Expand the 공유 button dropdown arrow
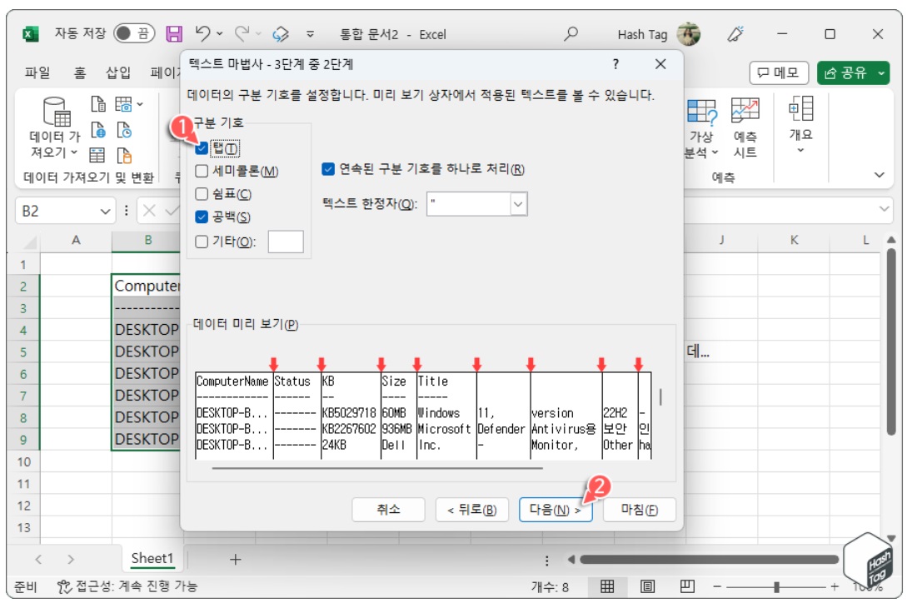Viewport: 907px width, 603px height. pos(881,73)
